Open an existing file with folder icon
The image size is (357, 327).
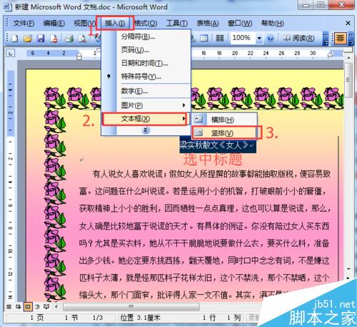(28, 38)
